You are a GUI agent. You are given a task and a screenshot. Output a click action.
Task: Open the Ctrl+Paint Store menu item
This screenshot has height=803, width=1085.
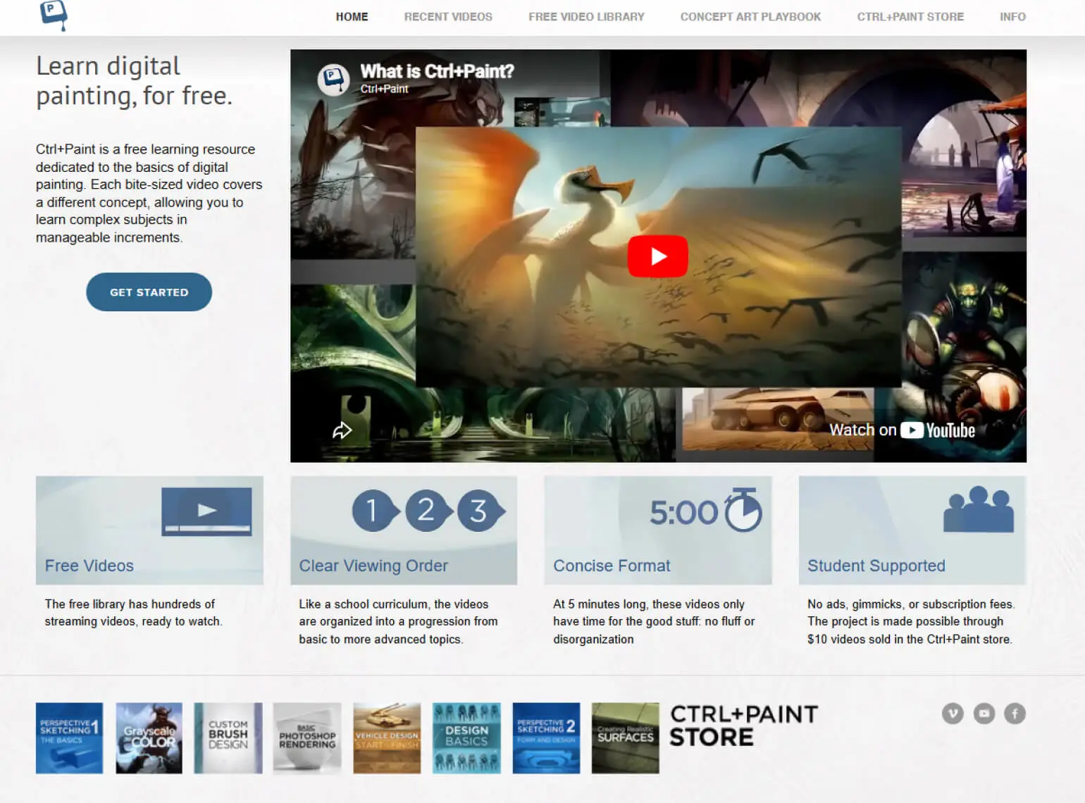pos(910,17)
